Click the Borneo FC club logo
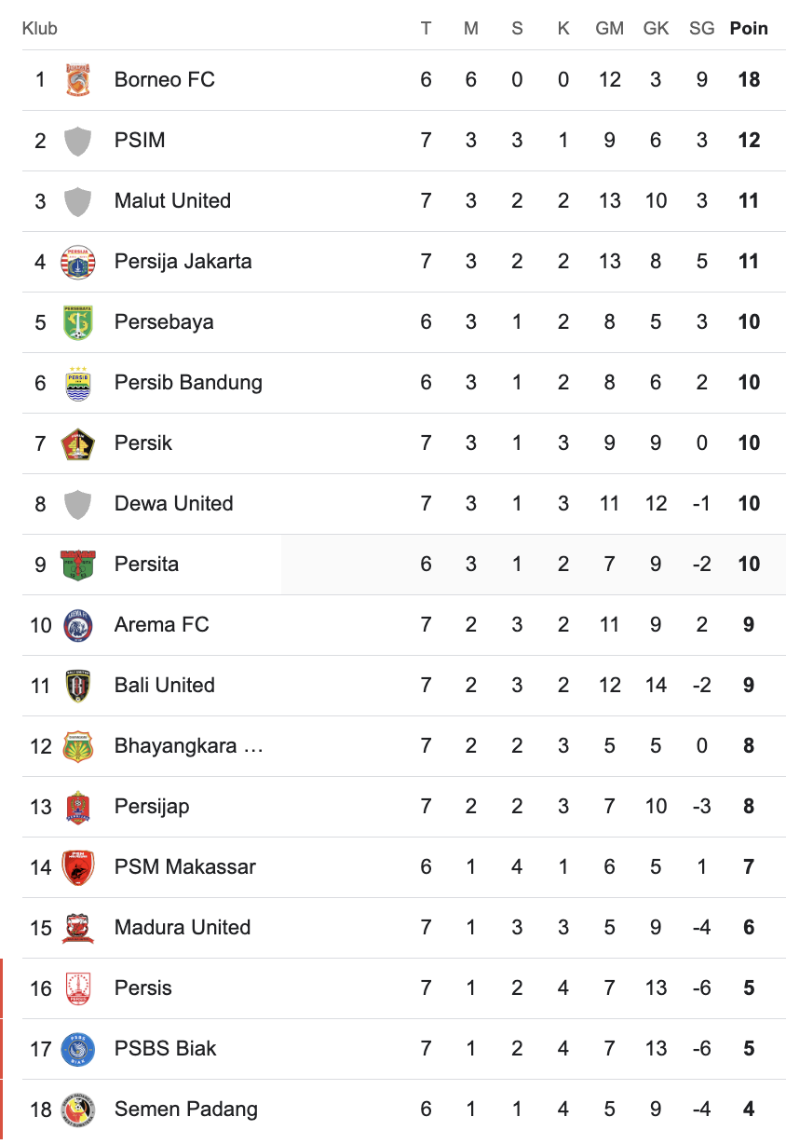 78,80
